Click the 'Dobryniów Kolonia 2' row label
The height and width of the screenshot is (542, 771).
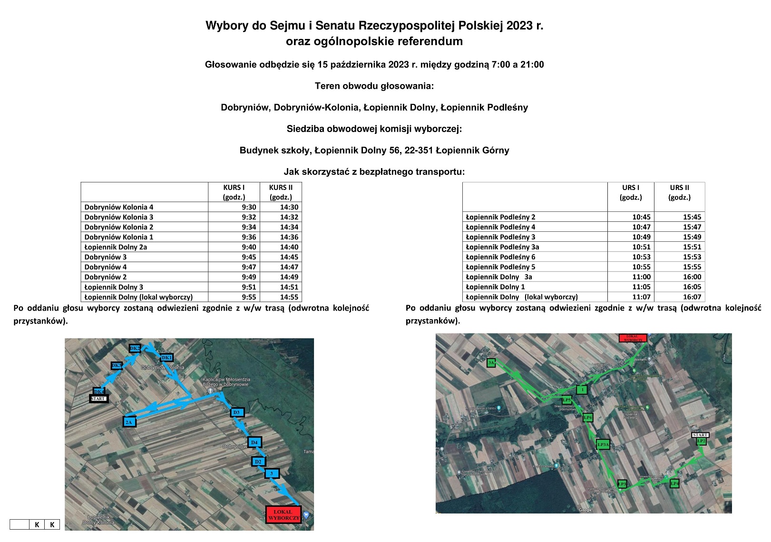pyautogui.click(x=119, y=227)
